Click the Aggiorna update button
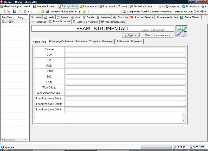208x151 pixels. (x=172, y=6)
